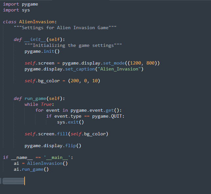
Task: Click the 'import pygame' line
Action: 20,4
